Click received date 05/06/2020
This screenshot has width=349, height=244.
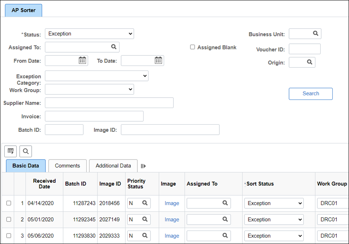click(41, 236)
